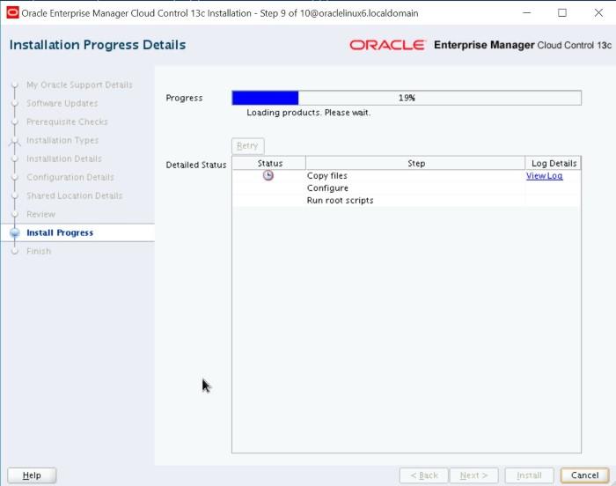Click the Oracle logo in header
616x486 pixels.
[387, 45]
